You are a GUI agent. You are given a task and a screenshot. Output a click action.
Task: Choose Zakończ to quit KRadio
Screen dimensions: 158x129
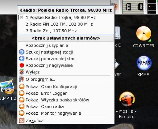[x=66, y=121]
